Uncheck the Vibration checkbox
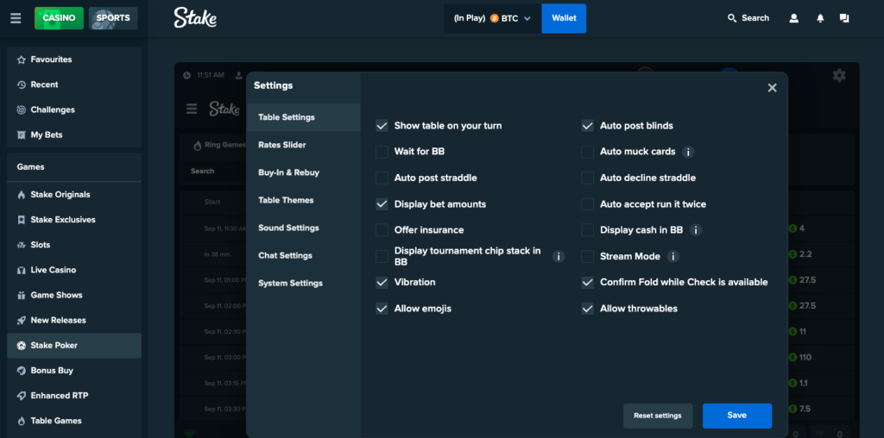This screenshot has height=438, width=884. coord(382,282)
